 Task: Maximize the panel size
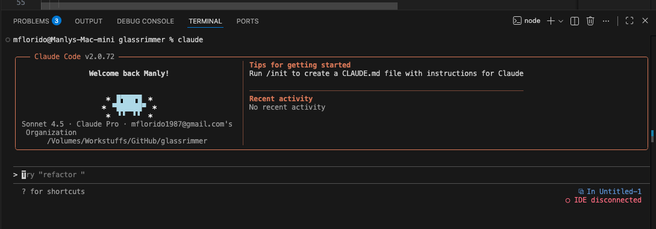[629, 21]
